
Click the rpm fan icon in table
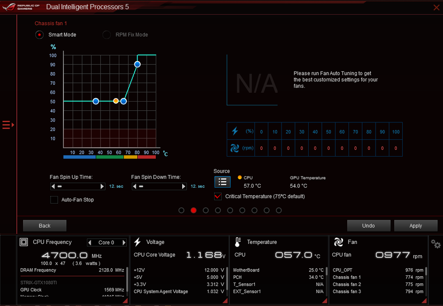(x=235, y=148)
